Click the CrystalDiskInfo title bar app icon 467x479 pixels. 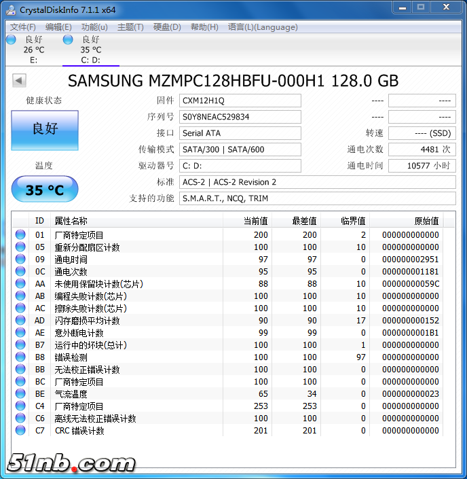[x=11, y=10]
